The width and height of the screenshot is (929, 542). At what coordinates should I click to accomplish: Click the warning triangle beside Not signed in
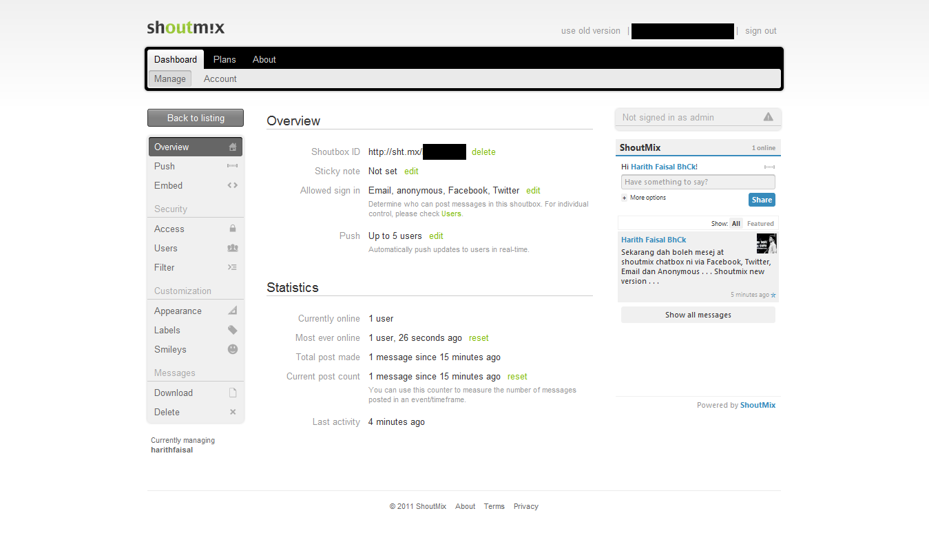pos(769,117)
